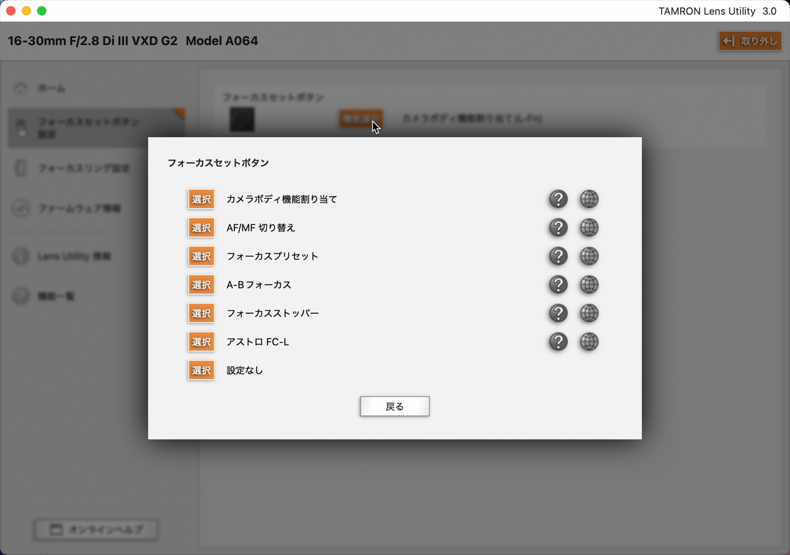Select the A-Bフォーカス function
The height and width of the screenshot is (555, 790).
coord(201,284)
